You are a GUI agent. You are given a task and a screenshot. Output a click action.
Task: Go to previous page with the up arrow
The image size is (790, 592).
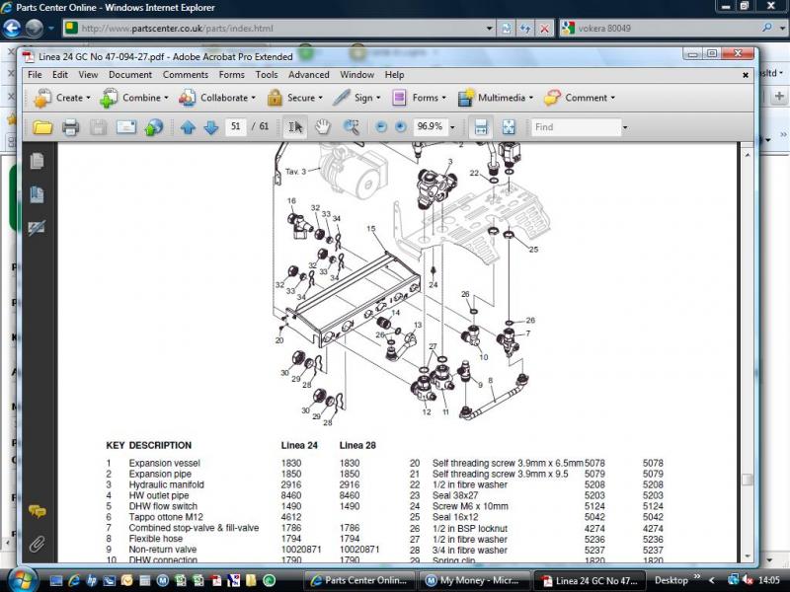coord(188,127)
